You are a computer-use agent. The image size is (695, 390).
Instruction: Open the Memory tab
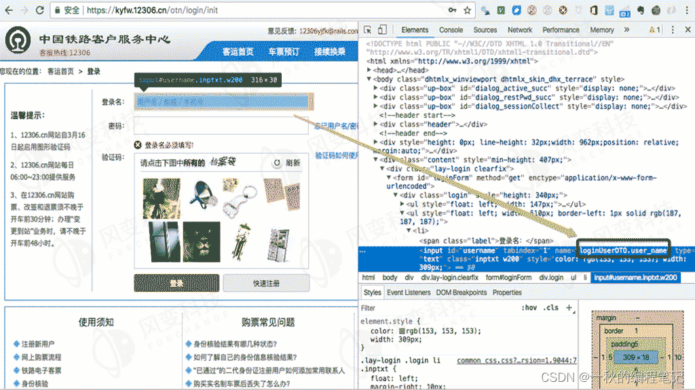tap(601, 30)
